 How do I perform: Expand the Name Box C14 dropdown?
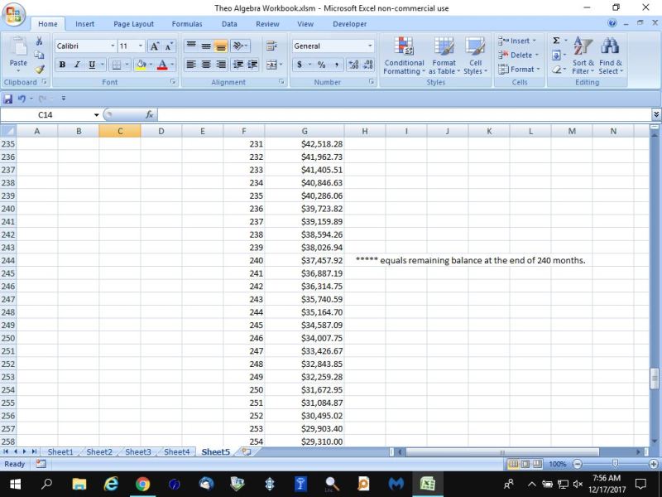coord(96,115)
